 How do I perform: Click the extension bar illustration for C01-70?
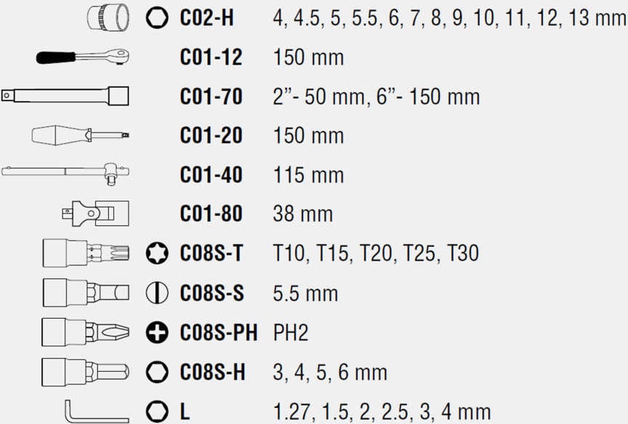66,96
